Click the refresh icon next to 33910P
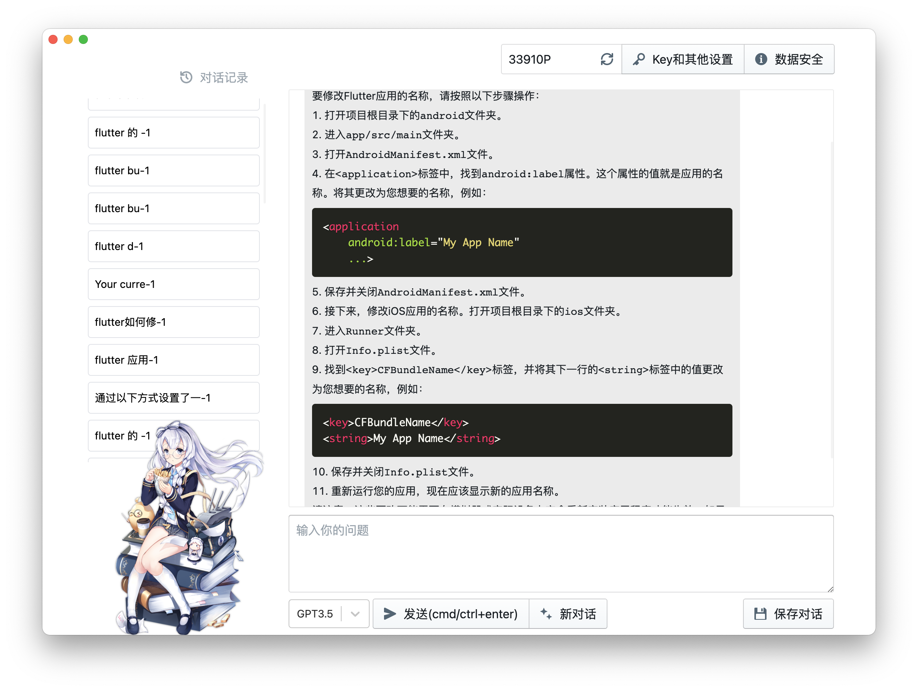Image resolution: width=918 pixels, height=691 pixels. [606, 59]
